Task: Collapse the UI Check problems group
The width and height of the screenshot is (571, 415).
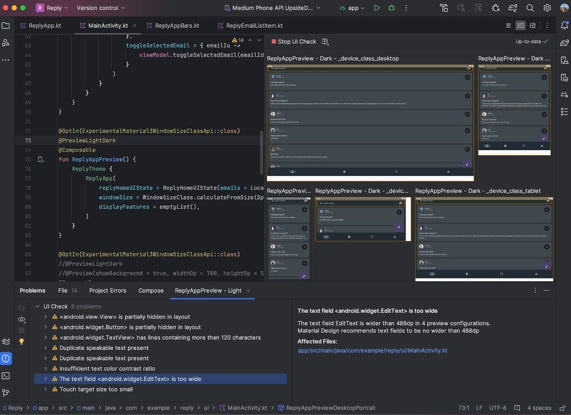Action: pyautogui.click(x=38, y=306)
